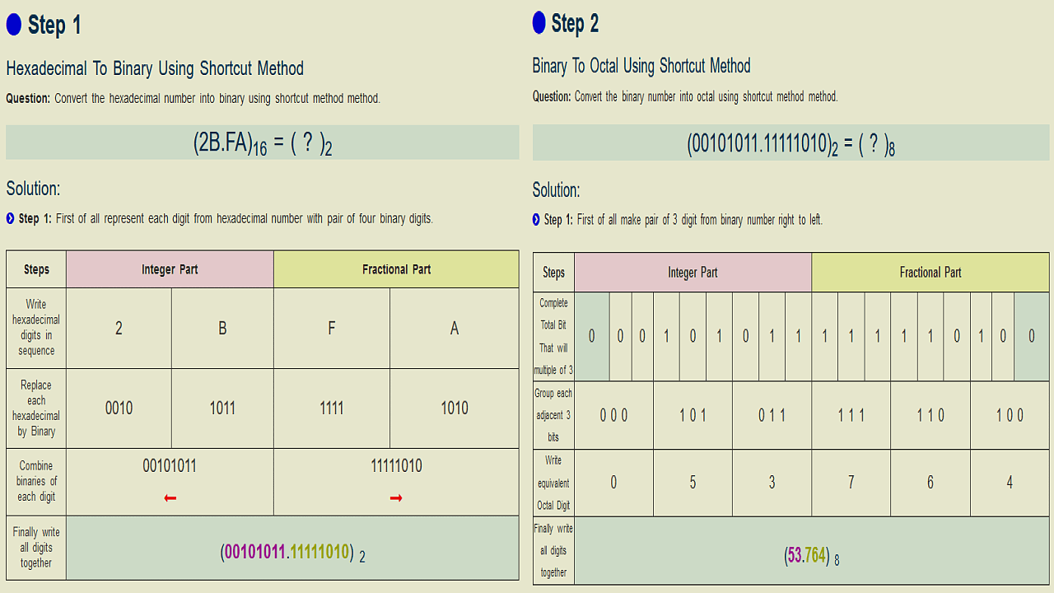This screenshot has height=593, width=1054.
Task: Click 'Write equivalent Octal Digit' row label
Action: [553, 483]
